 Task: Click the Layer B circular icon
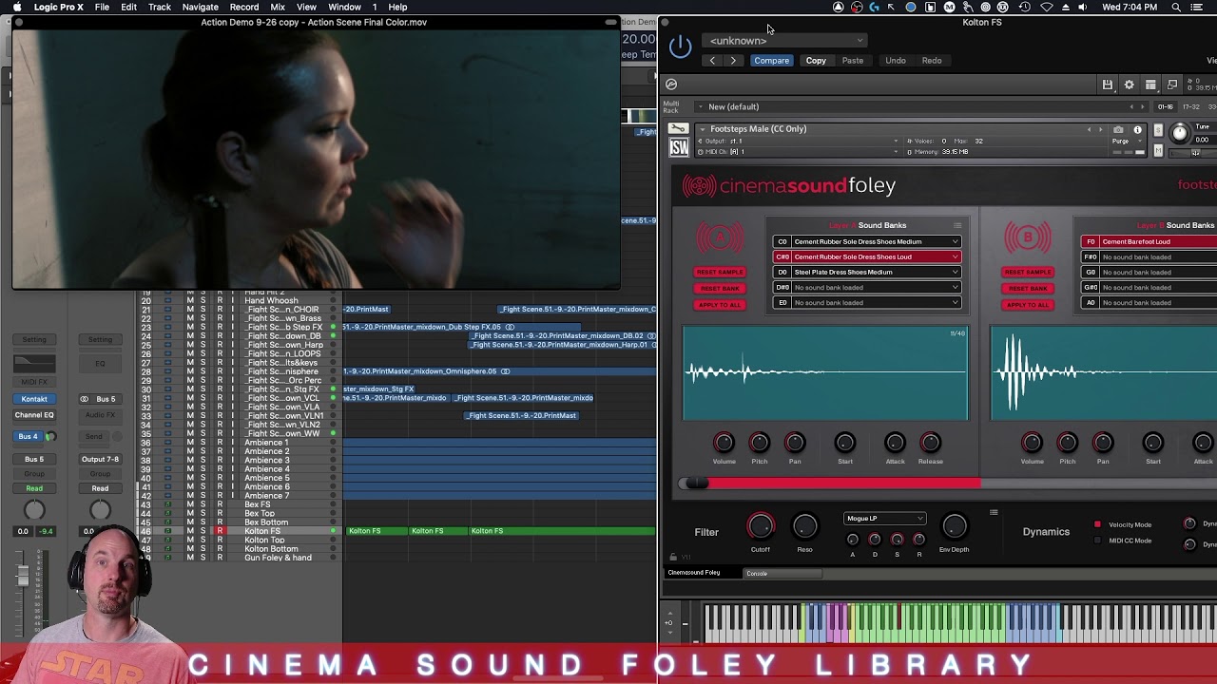coord(1028,237)
